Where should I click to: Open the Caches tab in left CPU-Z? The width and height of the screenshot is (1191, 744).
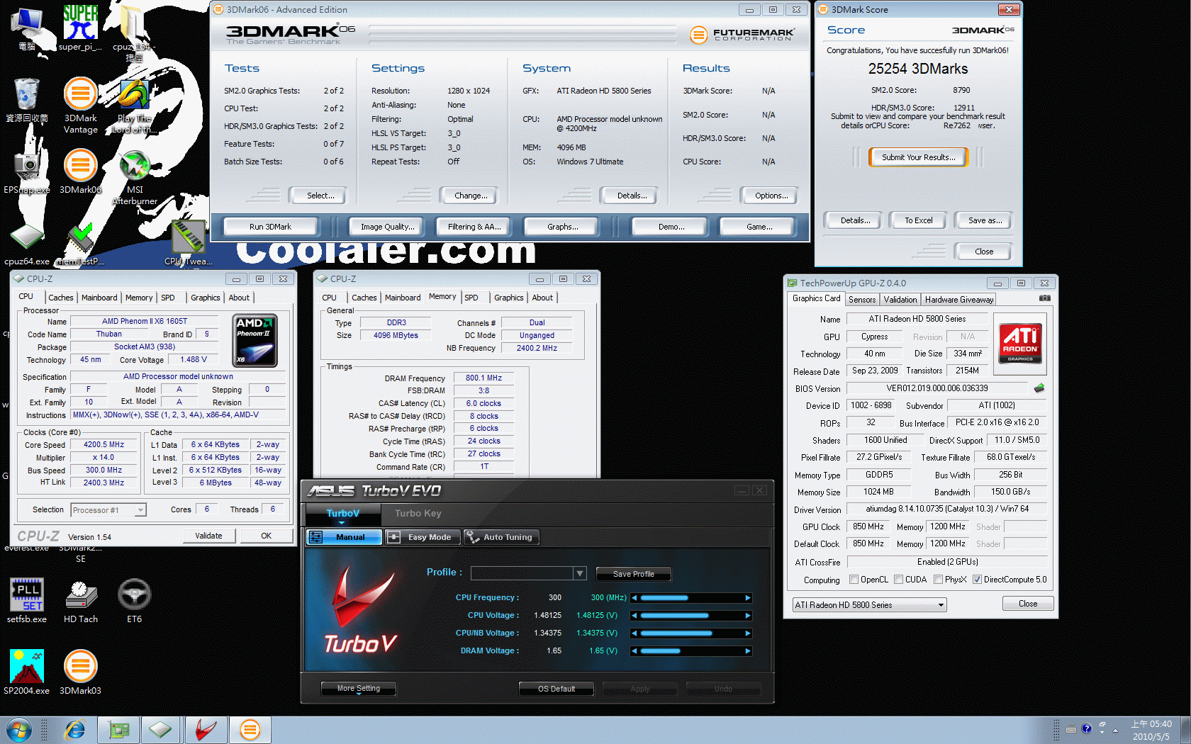click(61, 298)
